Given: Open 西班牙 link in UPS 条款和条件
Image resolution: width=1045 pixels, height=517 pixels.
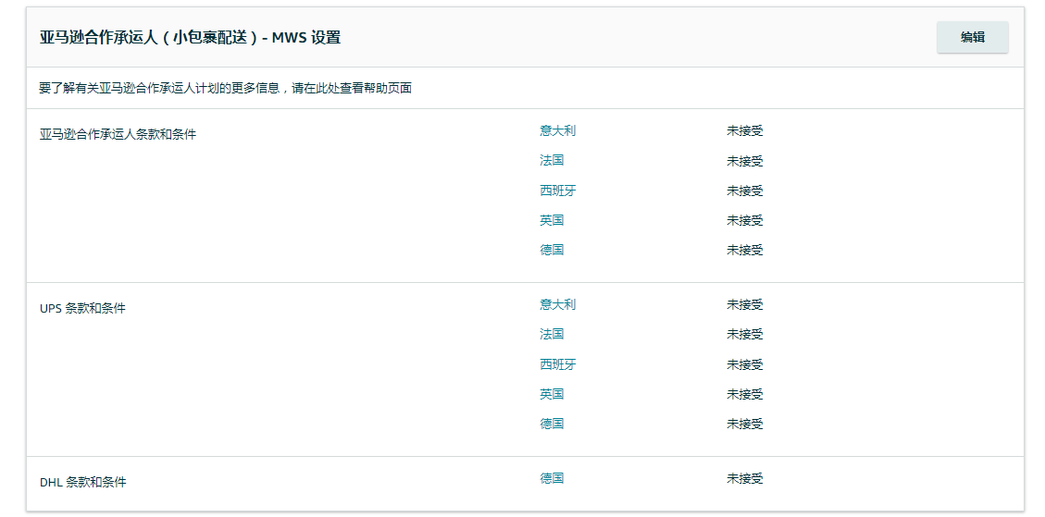Looking at the screenshot, I should click(x=558, y=364).
